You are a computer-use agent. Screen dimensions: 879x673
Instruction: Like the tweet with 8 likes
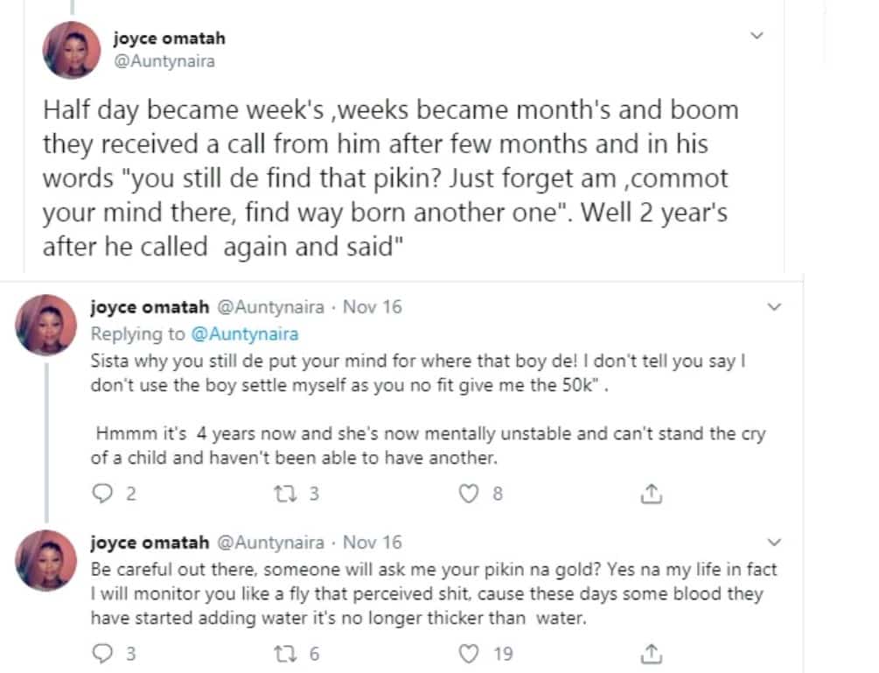click(x=471, y=494)
